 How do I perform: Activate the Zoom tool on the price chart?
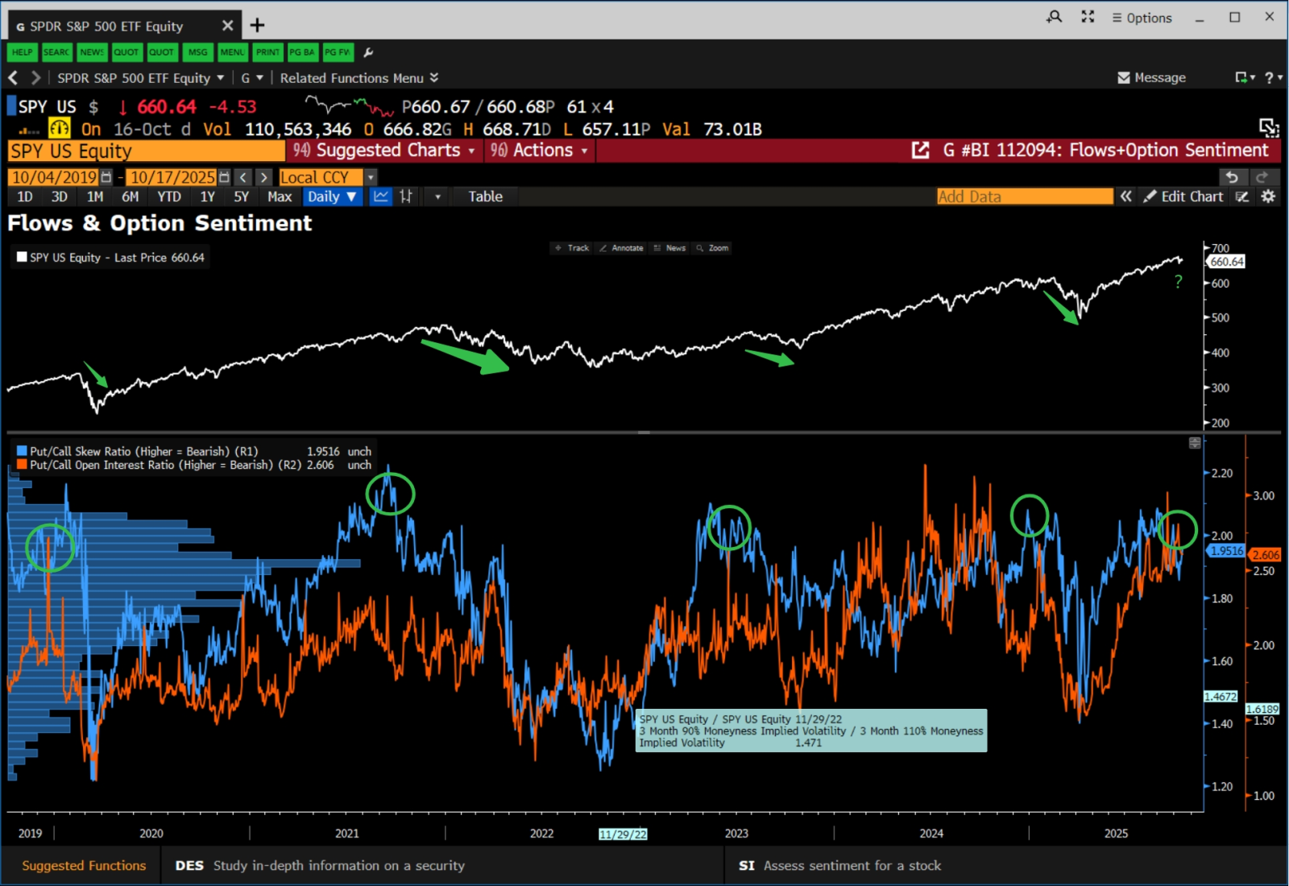[x=712, y=247]
